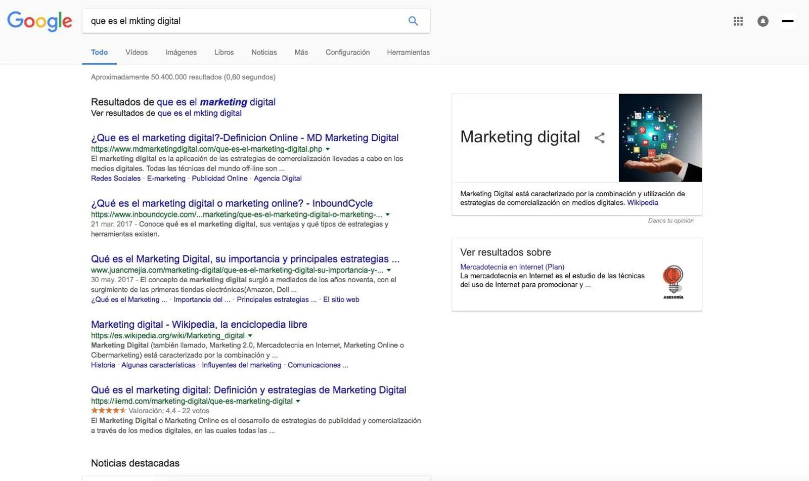Click the account avatar circle
Viewport: 809px width, 481px height.
click(788, 21)
